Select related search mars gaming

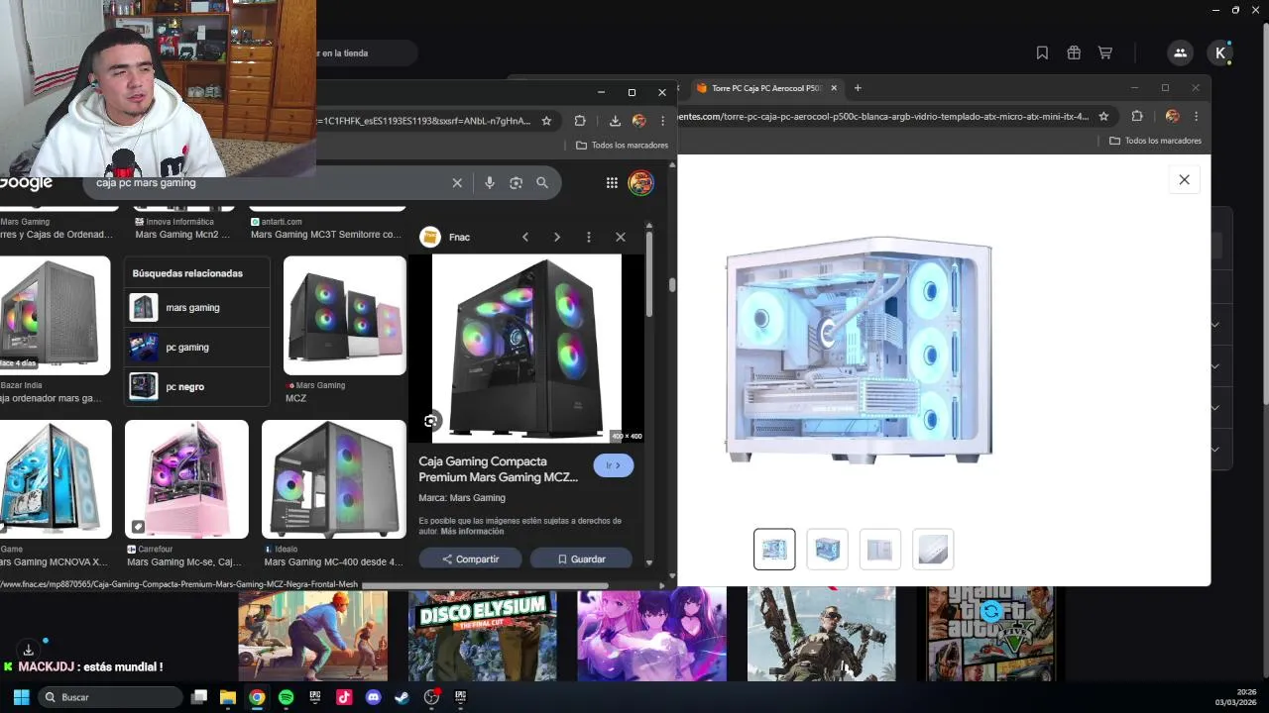click(197, 308)
